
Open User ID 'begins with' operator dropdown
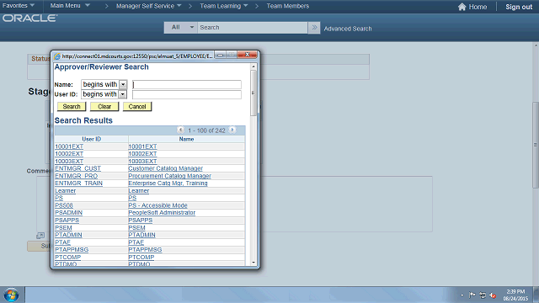tap(123, 94)
